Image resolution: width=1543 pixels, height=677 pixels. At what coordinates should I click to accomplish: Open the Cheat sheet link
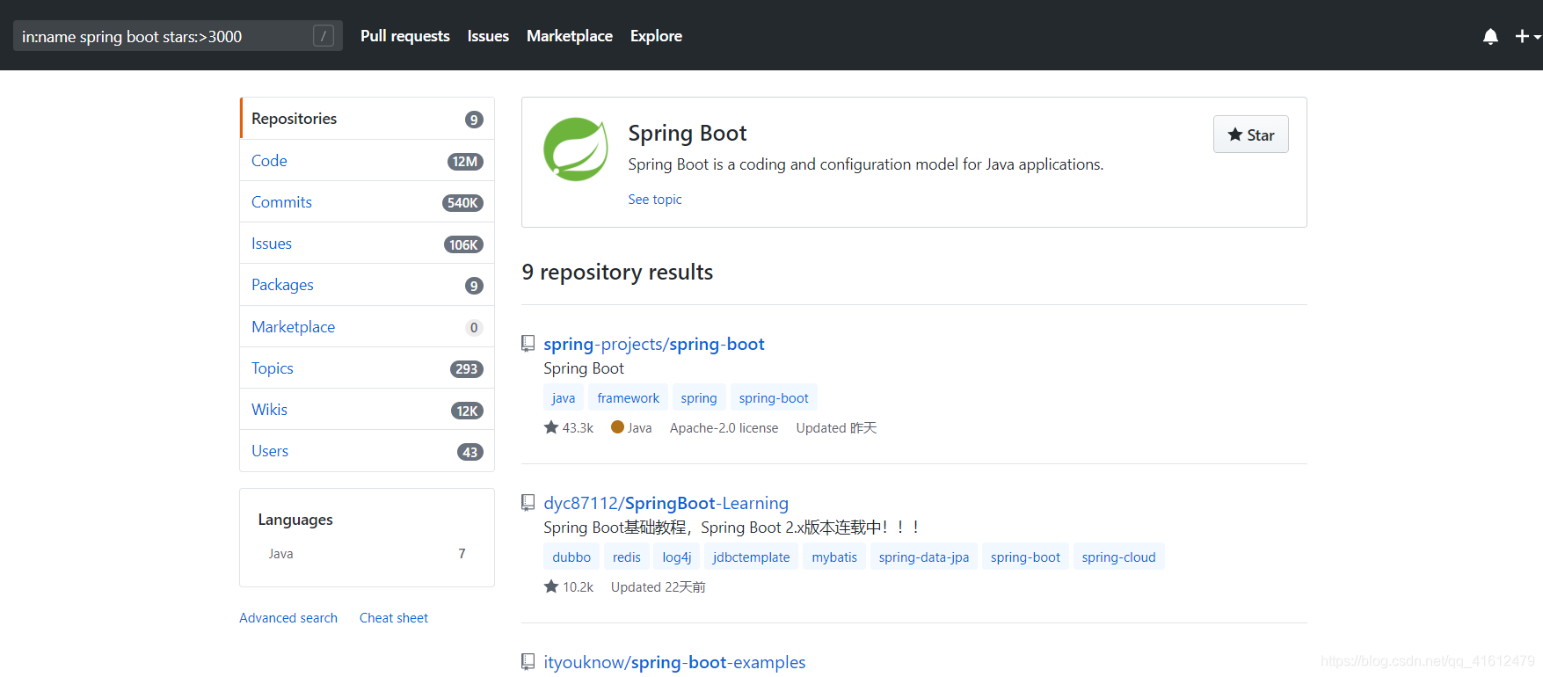click(394, 618)
